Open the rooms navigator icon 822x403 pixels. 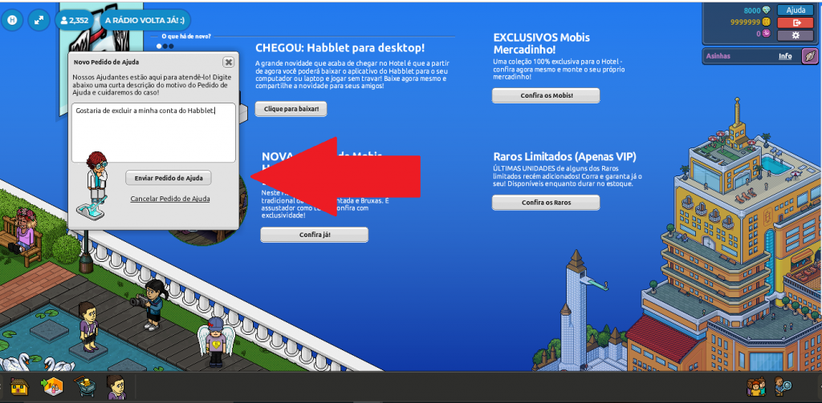tap(52, 387)
